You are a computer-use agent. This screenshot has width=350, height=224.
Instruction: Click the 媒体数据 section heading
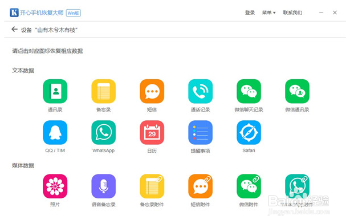tap(23, 165)
